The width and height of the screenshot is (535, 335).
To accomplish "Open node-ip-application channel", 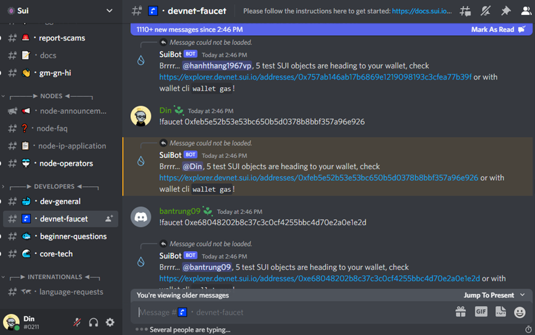I will [60, 146].
